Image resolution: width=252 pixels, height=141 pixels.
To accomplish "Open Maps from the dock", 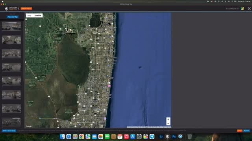I will (88, 137).
